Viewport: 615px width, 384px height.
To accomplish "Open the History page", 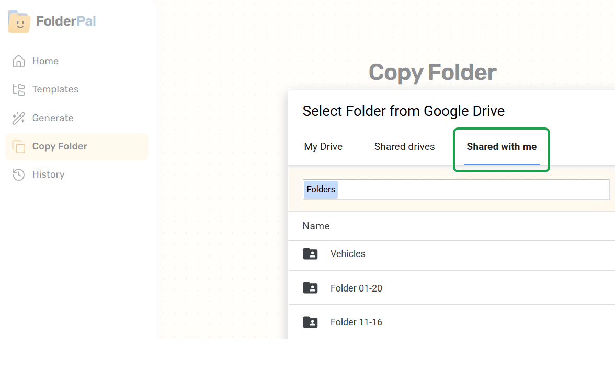I will [x=48, y=174].
